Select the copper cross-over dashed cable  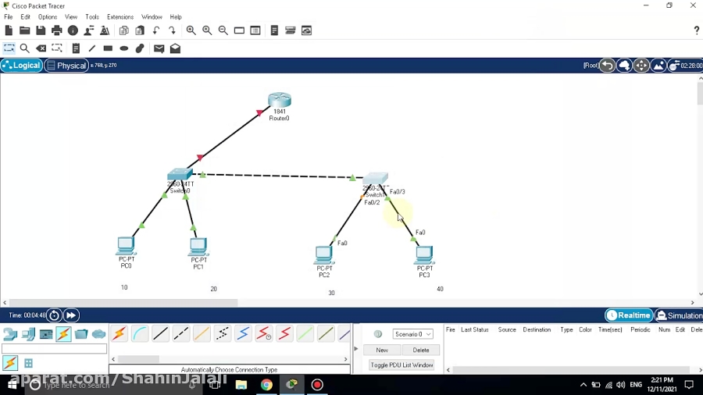181,334
